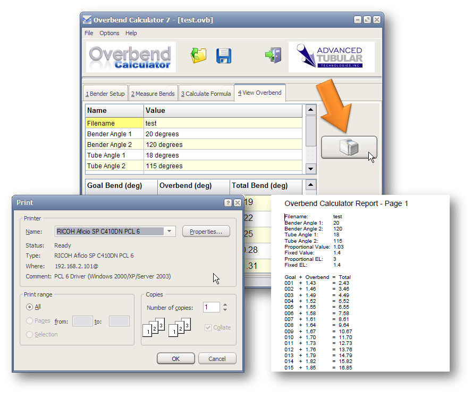Close the Print dialog
The width and height of the screenshot is (472, 395).
[238, 203]
